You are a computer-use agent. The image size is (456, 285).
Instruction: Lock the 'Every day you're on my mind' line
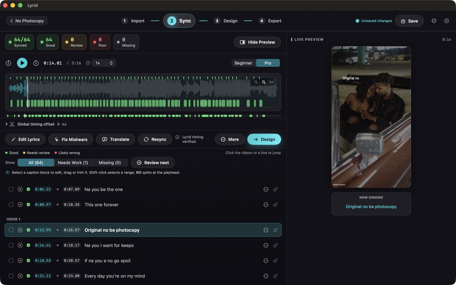click(x=276, y=276)
